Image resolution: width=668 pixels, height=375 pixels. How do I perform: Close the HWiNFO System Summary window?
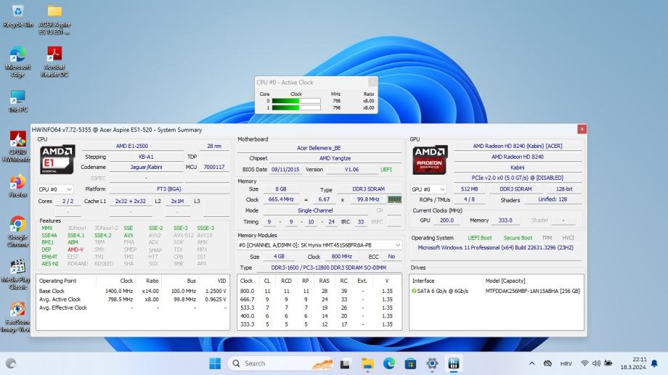point(582,129)
